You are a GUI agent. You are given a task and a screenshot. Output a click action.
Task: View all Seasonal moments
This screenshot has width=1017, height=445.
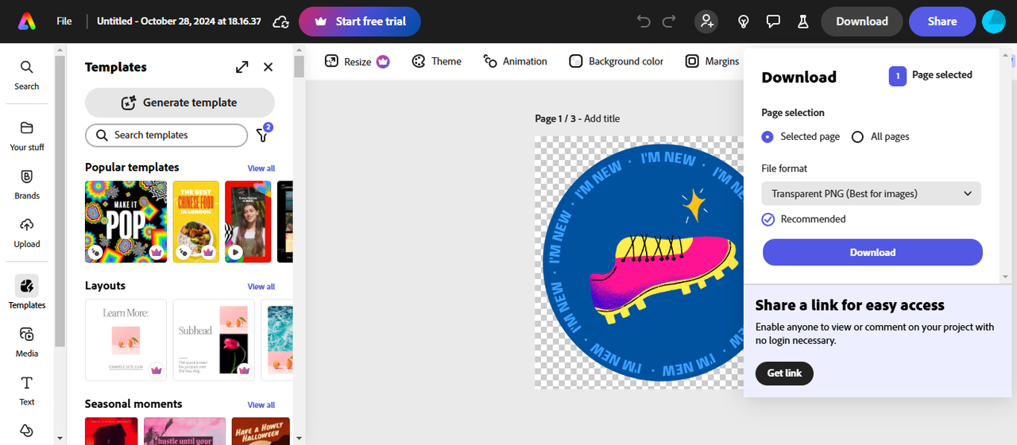point(261,405)
